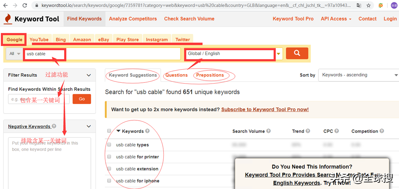Click the 'usb cable extension' keyword text
Viewport: 399px width, 189px height.
point(137,169)
